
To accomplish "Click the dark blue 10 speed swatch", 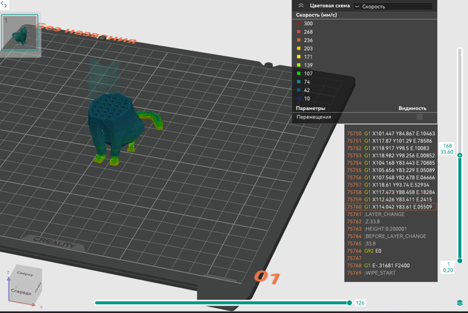I will click(x=298, y=98).
